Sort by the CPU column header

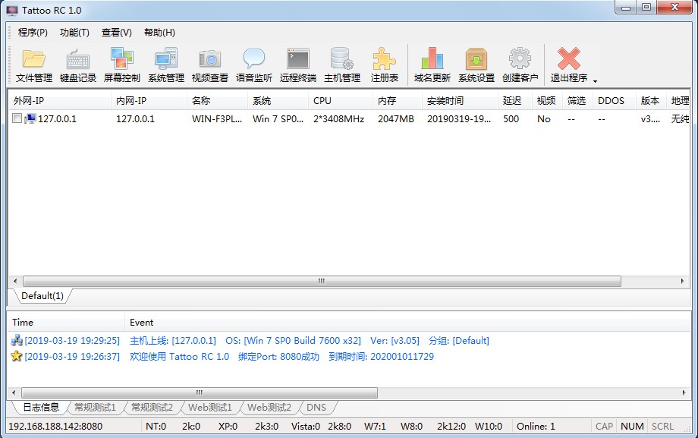[x=341, y=101]
